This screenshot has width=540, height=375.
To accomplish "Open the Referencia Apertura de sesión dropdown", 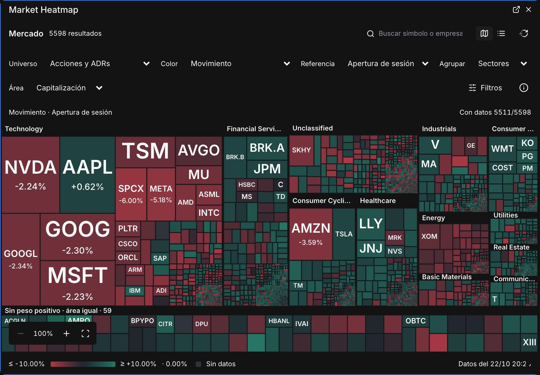I will click(388, 63).
